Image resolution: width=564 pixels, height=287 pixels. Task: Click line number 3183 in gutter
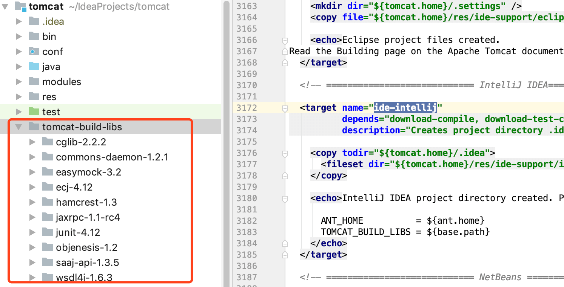point(247,232)
